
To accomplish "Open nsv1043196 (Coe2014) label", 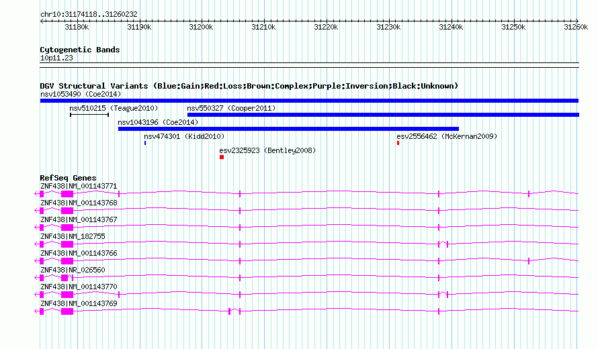I will click(158, 122).
